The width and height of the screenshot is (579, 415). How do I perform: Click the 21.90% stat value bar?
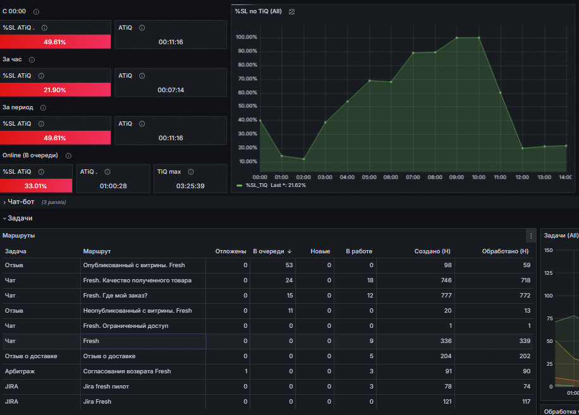click(55, 90)
